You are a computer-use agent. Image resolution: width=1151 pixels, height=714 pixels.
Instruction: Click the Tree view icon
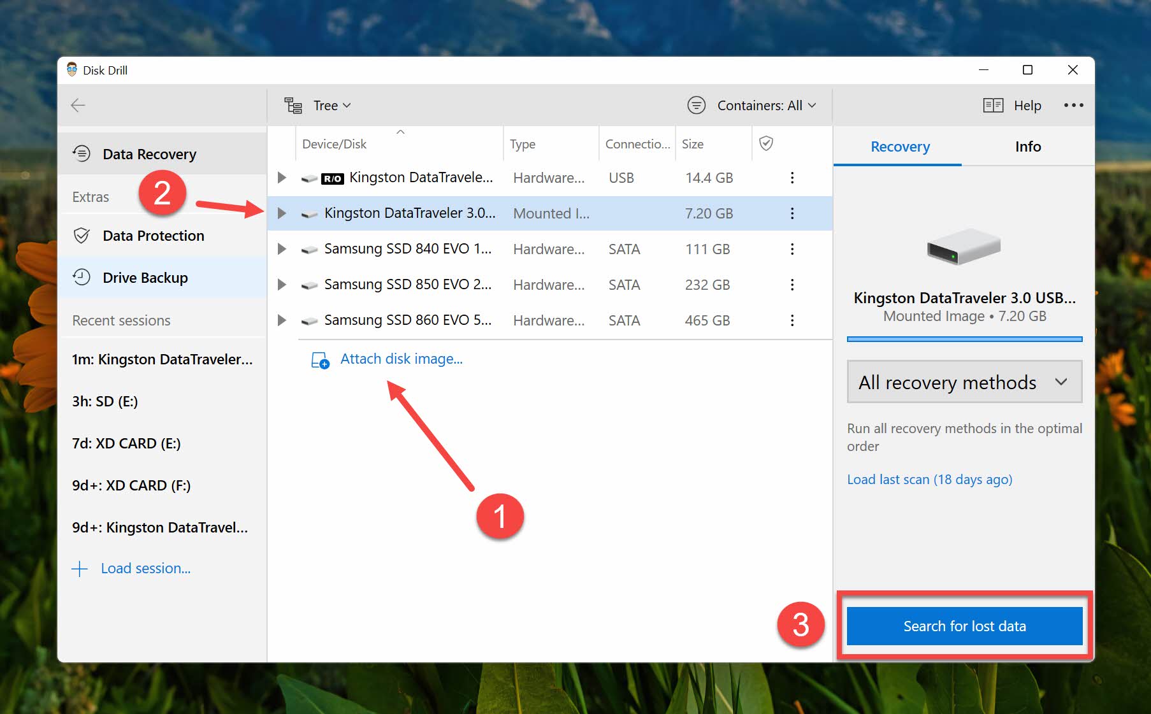point(293,105)
